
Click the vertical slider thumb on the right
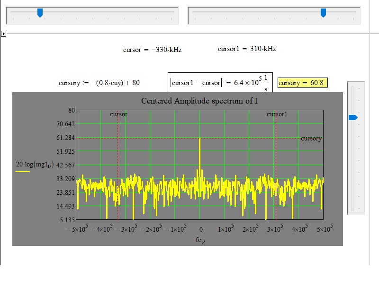[352, 117]
